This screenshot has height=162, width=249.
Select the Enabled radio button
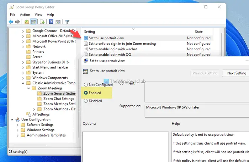point(86,93)
